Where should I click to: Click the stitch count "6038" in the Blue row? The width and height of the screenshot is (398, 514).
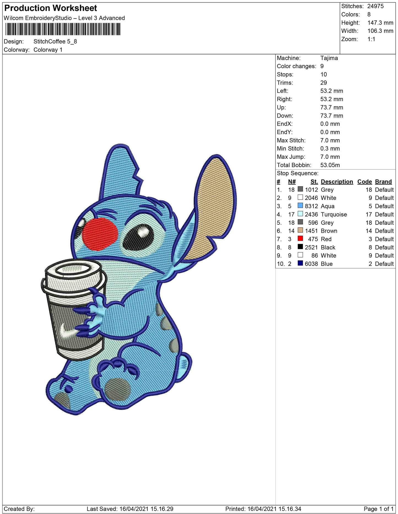[x=312, y=264]
